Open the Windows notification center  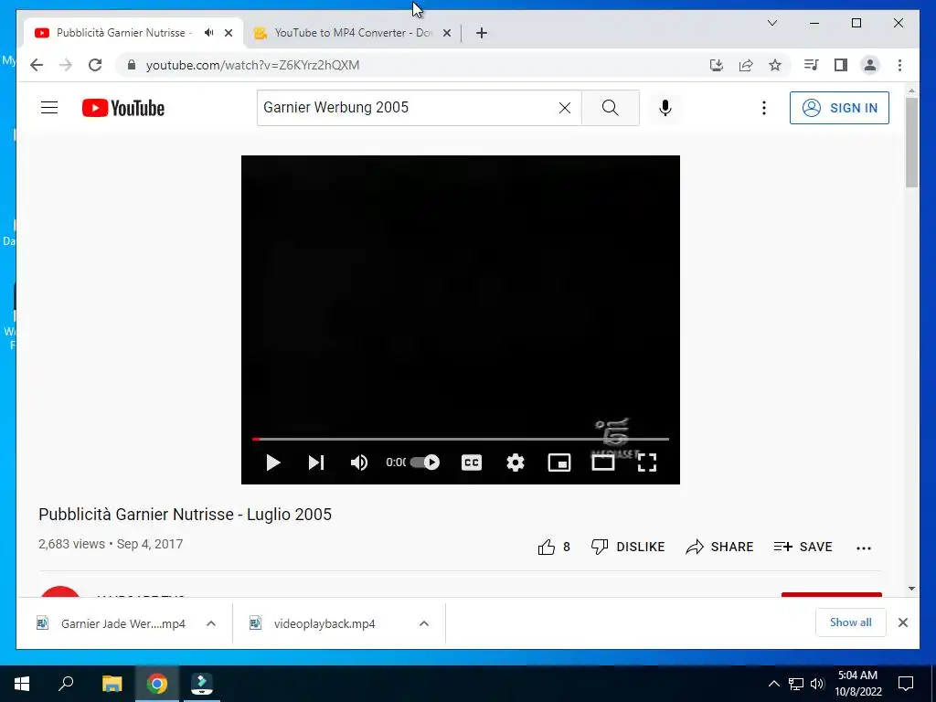point(906,684)
